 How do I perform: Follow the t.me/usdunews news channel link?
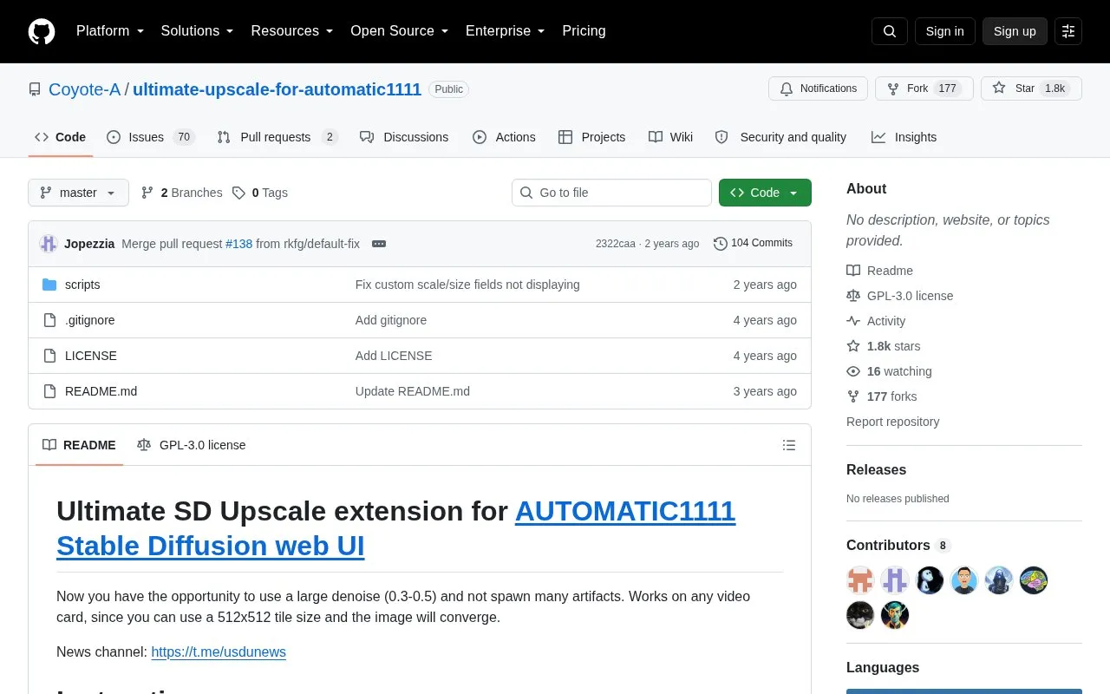tap(219, 651)
